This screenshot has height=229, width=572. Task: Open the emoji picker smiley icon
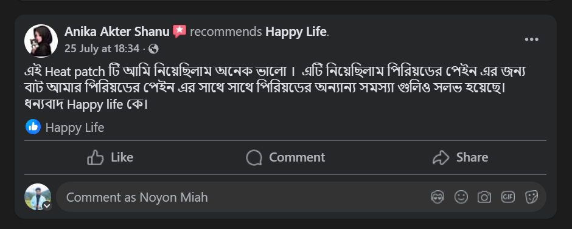461,197
